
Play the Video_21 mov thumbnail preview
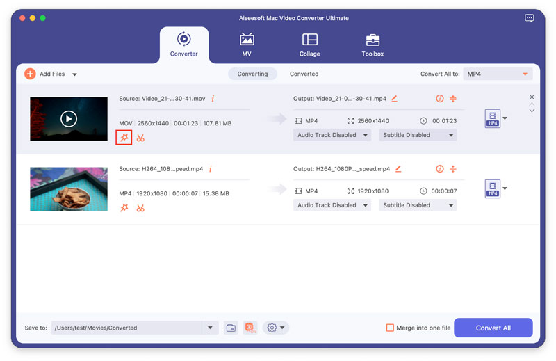point(69,118)
